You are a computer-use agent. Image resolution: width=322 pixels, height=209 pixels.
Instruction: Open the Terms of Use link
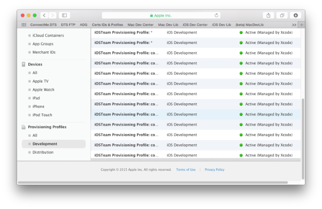pos(186,170)
